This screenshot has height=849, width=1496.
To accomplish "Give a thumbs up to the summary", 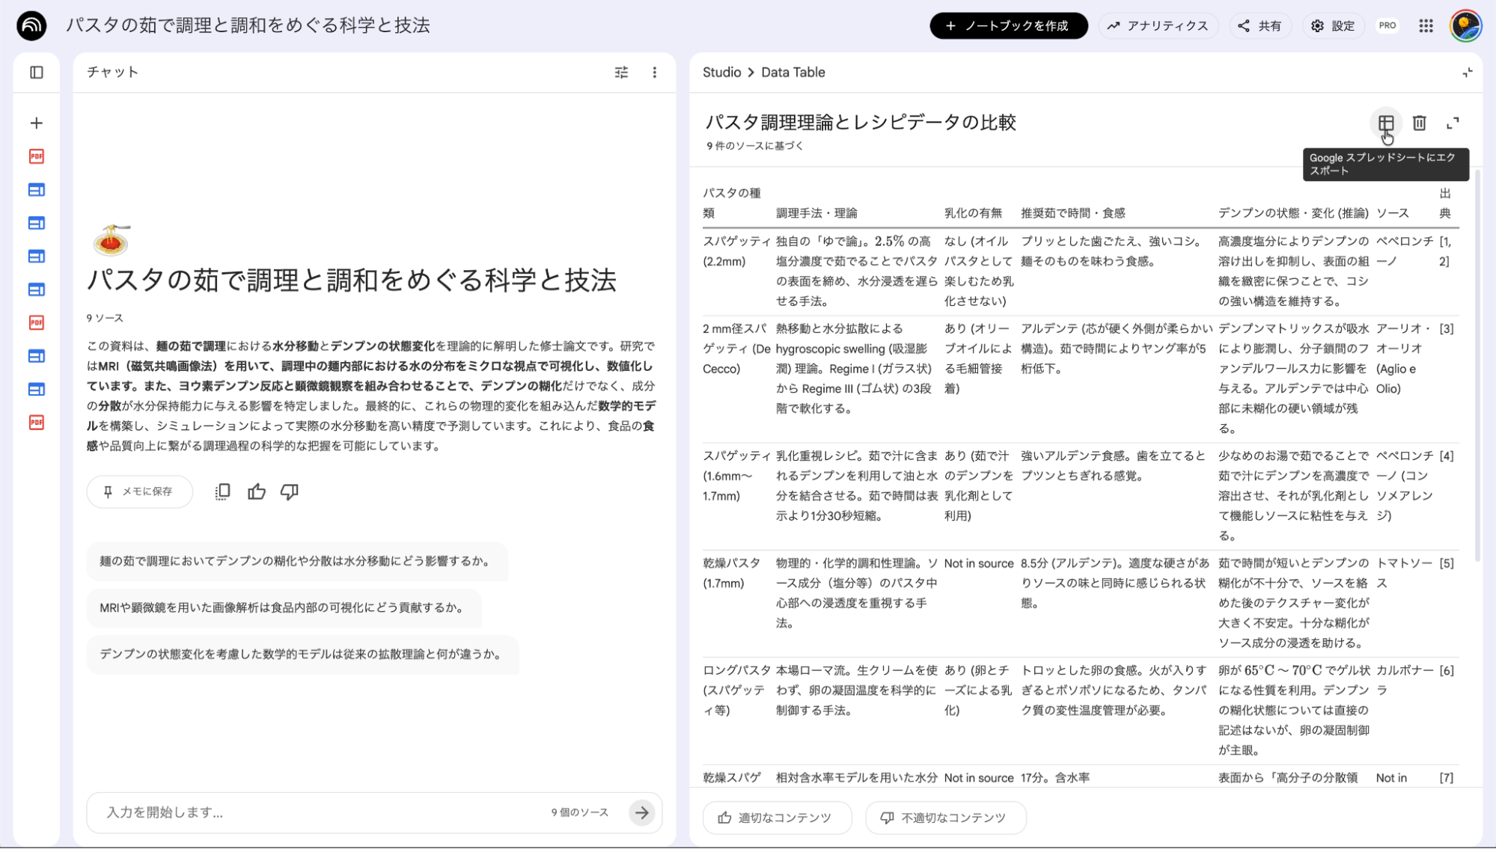I will (257, 491).
